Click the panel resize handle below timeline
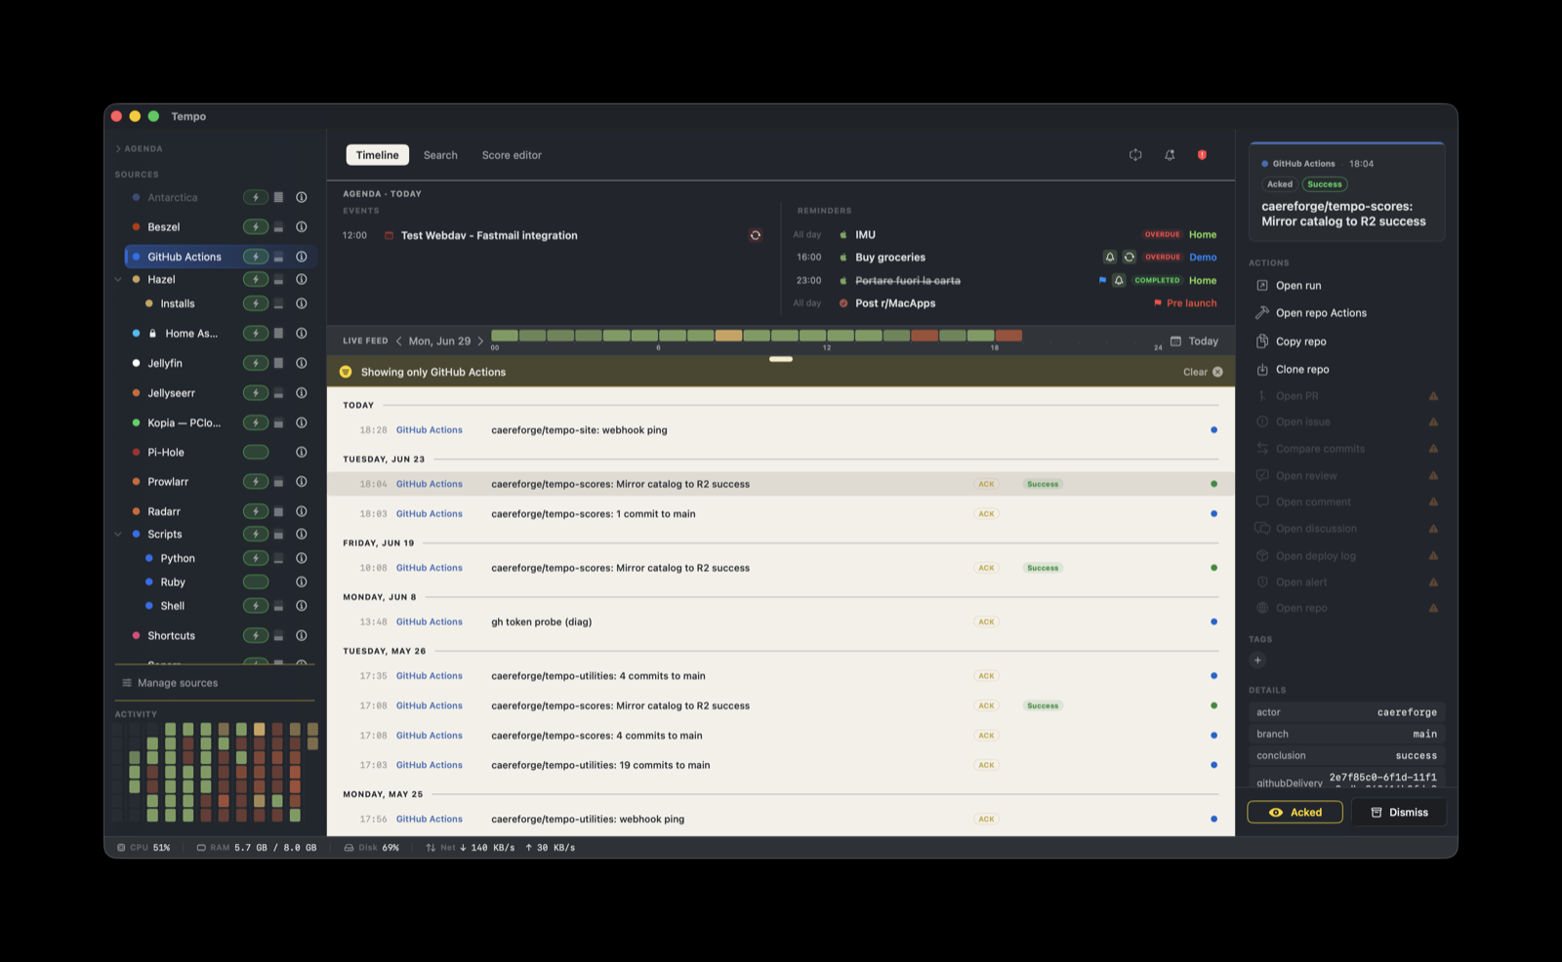Viewport: 1562px width, 962px height. (781, 359)
